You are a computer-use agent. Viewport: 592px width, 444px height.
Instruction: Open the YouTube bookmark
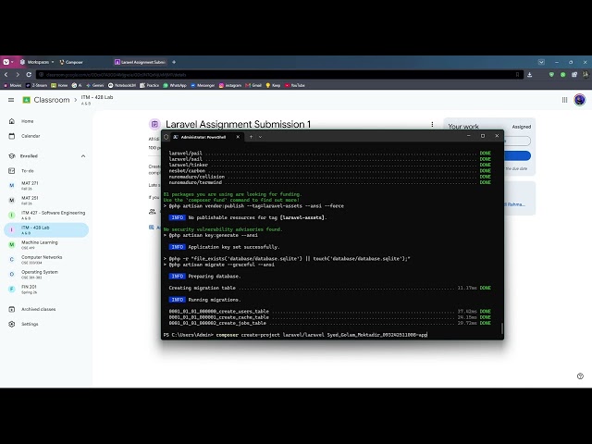coord(295,85)
